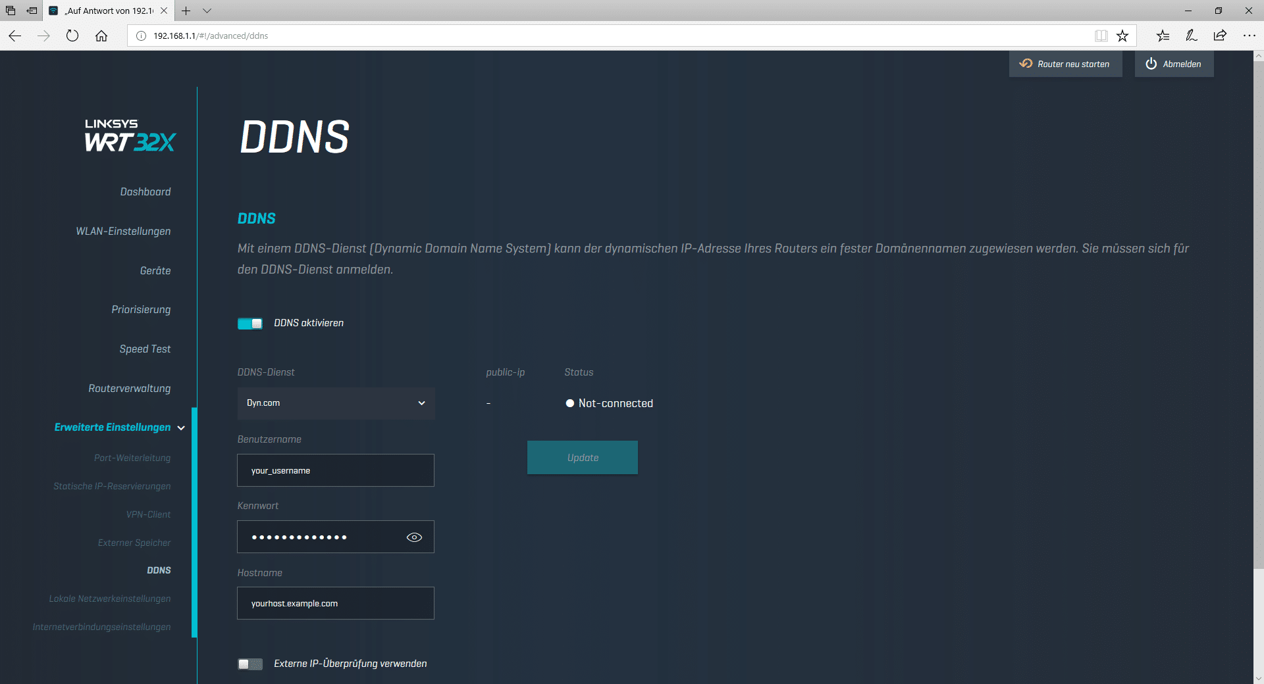Viewport: 1264px width, 684px height.
Task: Open the DDNS-Dienst Dyn.com dropdown
Action: (336, 403)
